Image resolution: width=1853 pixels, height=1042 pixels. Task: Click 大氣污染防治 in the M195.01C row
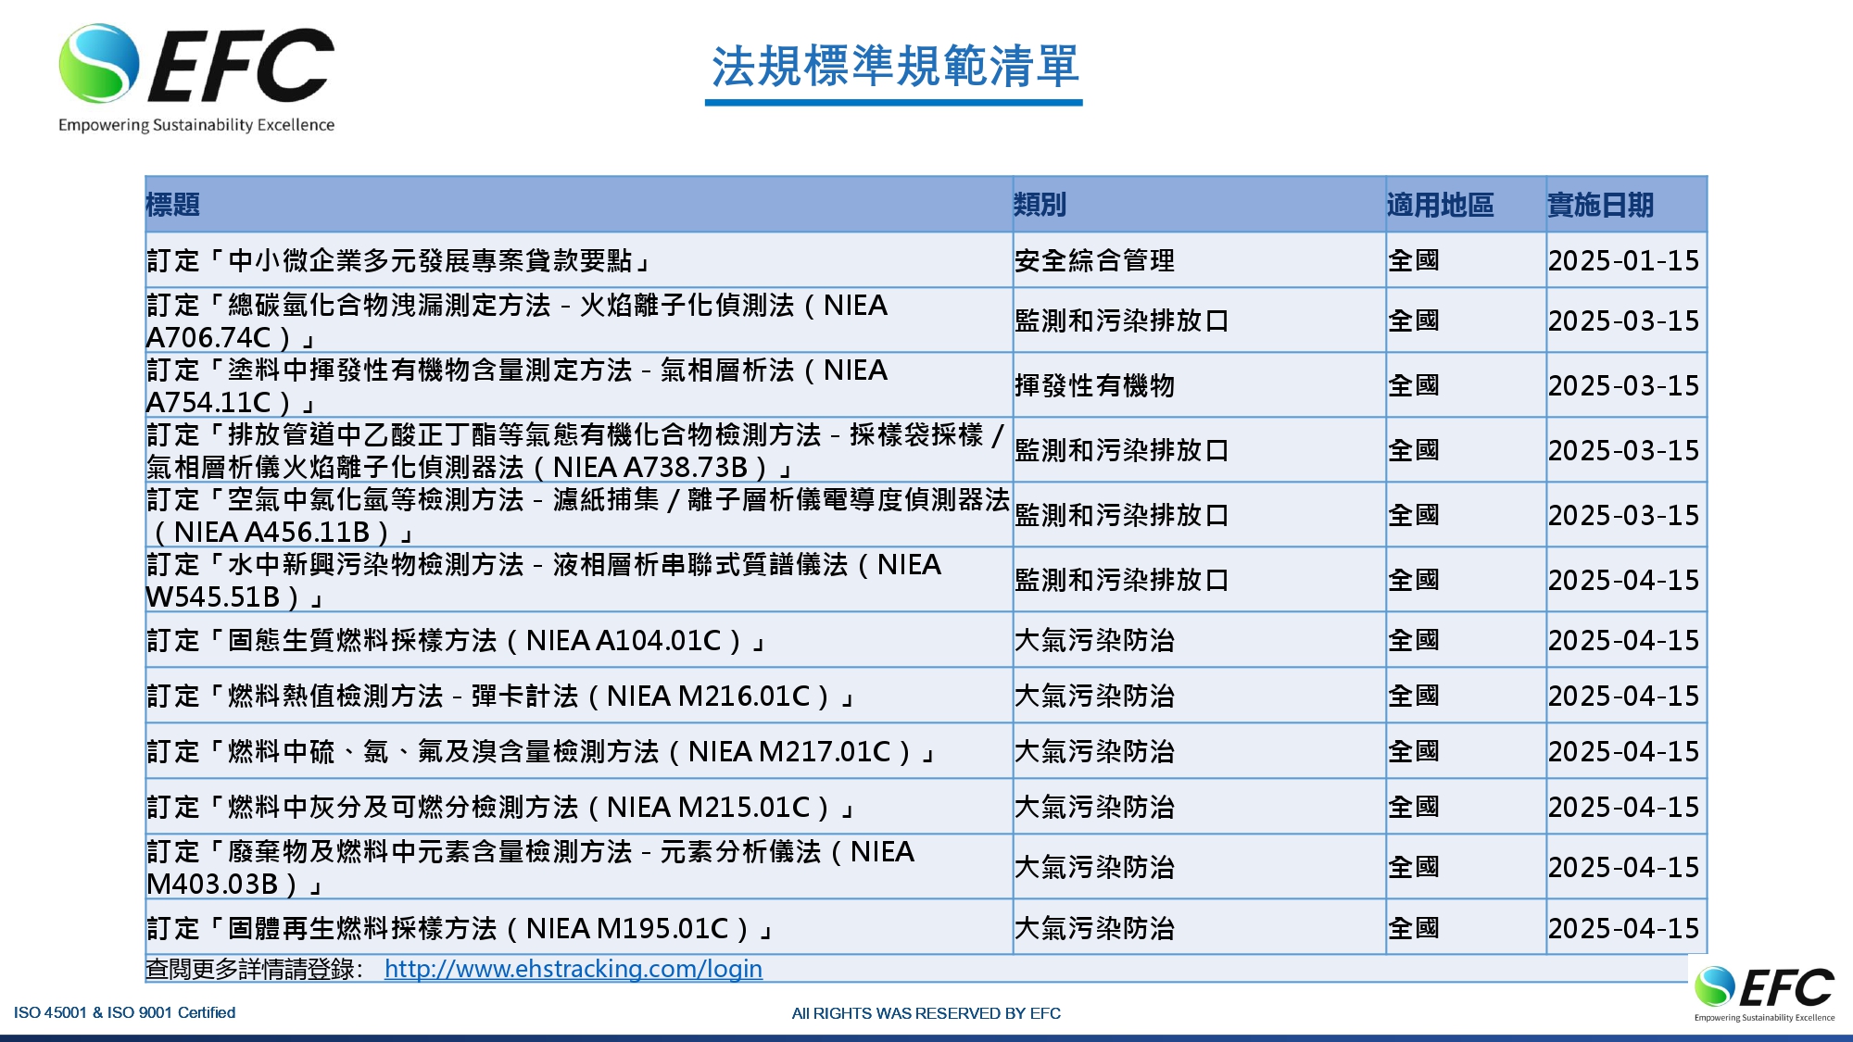(x=1200, y=927)
